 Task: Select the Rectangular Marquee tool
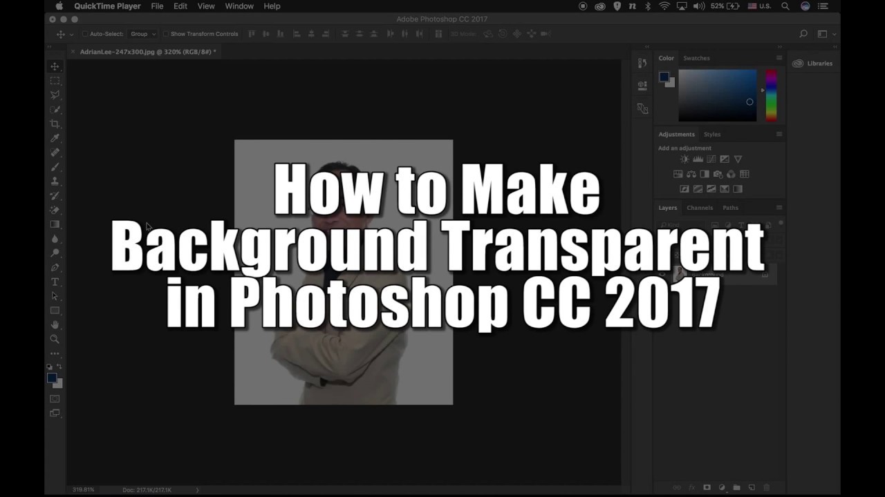pyautogui.click(x=55, y=81)
